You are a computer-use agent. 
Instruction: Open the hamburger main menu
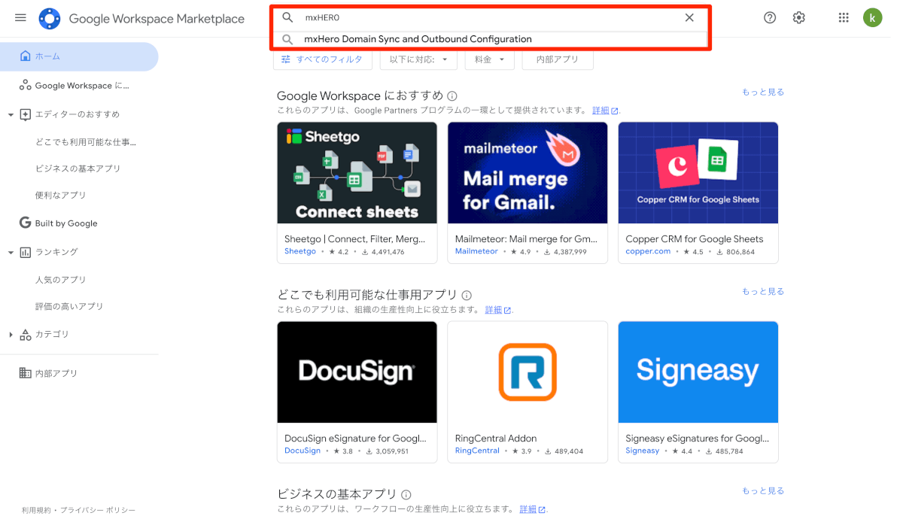click(20, 18)
